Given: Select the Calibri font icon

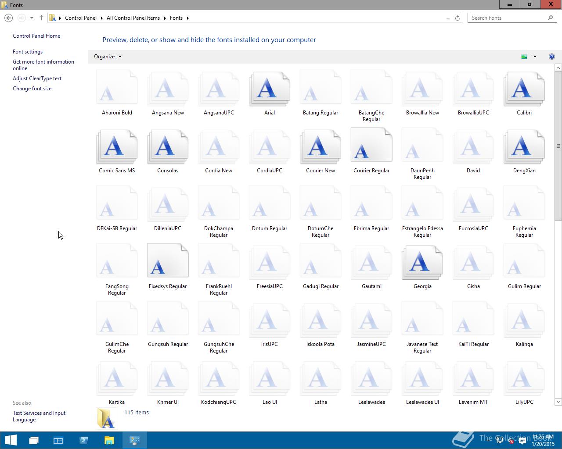Looking at the screenshot, I should (524, 89).
